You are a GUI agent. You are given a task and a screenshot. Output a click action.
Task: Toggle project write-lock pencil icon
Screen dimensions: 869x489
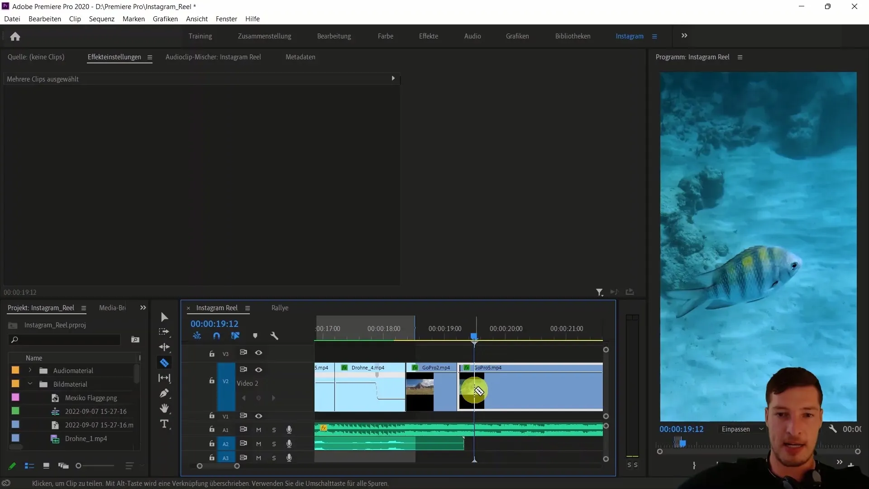click(12, 465)
